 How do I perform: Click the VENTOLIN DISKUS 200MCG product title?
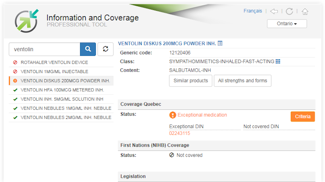(x=167, y=43)
